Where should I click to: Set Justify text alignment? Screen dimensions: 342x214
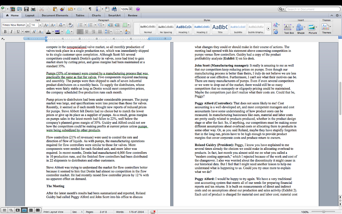click(100, 32)
